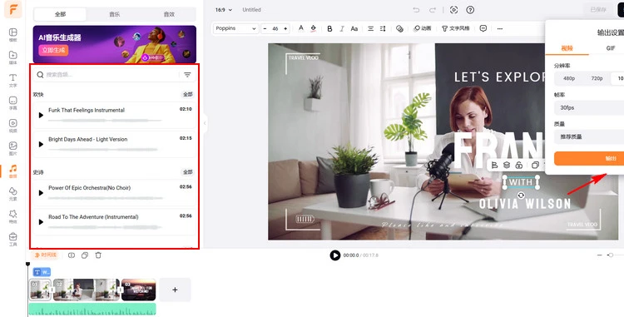Image resolution: width=624 pixels, height=317 pixels.
Task: Duplicate the selected scene in timeline toolbar
Action: coord(85,255)
